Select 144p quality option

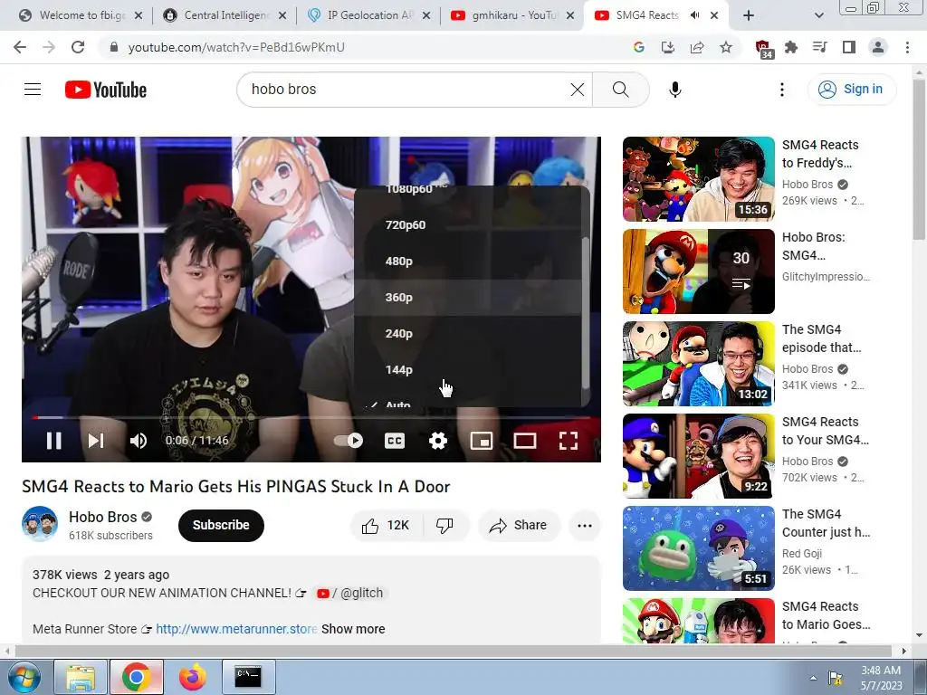coord(468,369)
